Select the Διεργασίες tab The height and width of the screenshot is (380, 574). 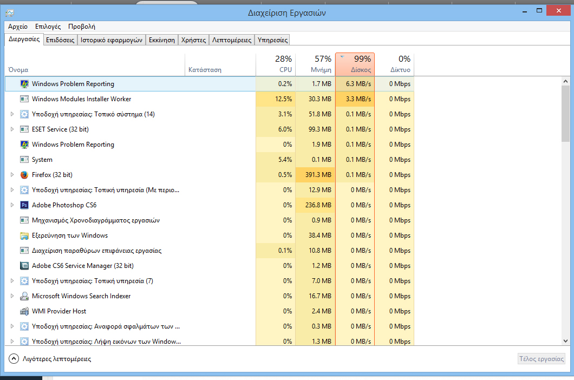(24, 39)
